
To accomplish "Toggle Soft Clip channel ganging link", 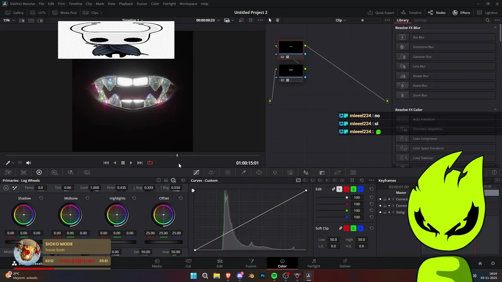I will coord(340,228).
